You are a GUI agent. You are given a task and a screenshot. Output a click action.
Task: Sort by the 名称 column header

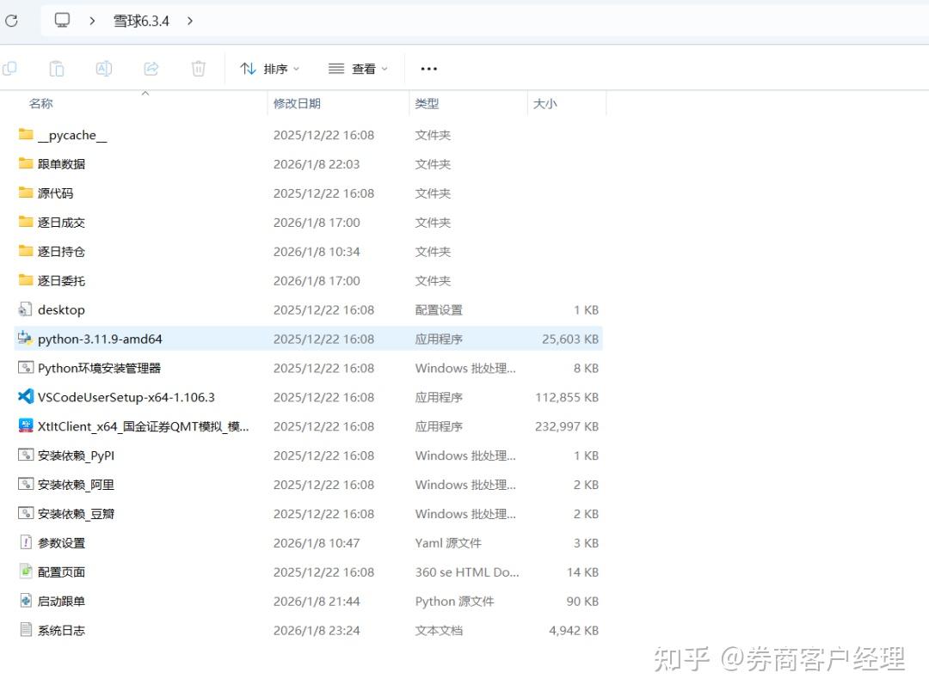41,104
